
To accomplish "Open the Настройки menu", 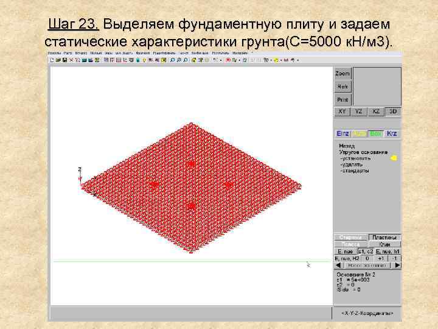I will [x=240, y=53].
